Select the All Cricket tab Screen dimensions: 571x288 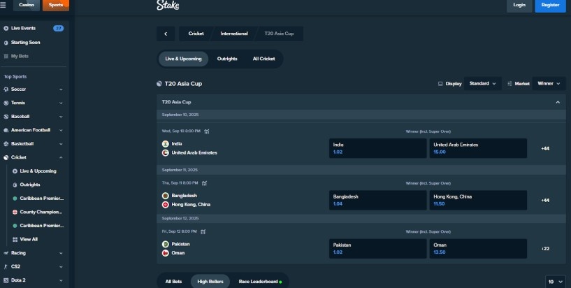(x=264, y=59)
